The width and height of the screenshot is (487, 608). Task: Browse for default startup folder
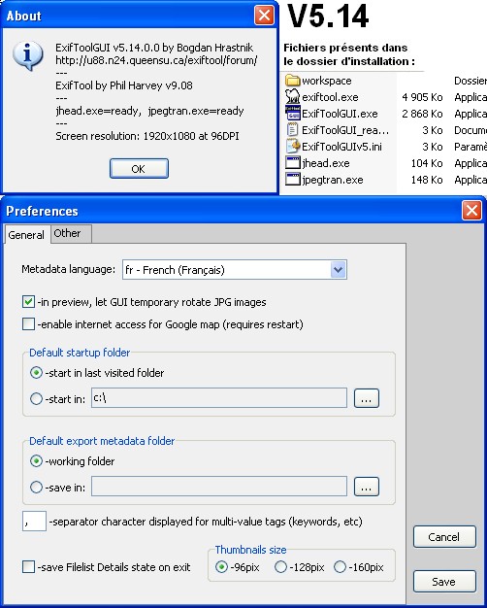click(367, 398)
